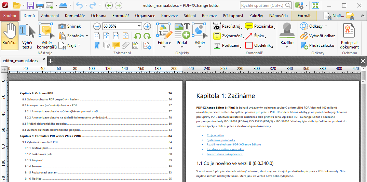Go to previous view green arrow
This screenshot has width=367, height=182.
pyautogui.click(x=109, y=5)
